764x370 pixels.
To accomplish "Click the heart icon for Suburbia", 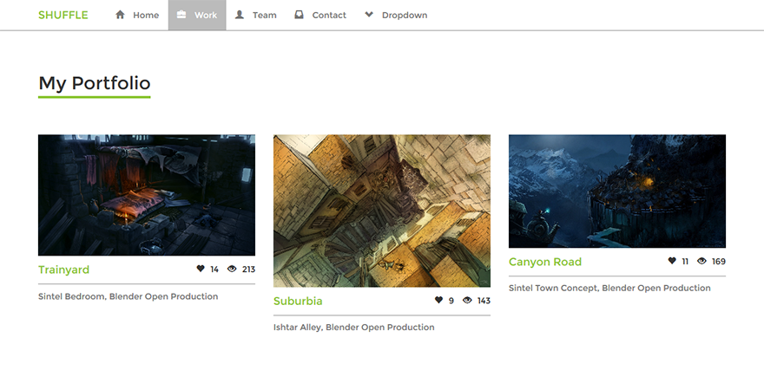I will pyautogui.click(x=438, y=300).
